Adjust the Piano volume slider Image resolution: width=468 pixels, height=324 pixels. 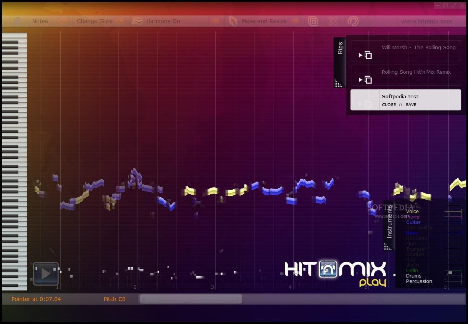pos(453,217)
